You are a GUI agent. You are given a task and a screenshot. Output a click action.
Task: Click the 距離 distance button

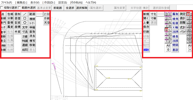click(182, 23)
